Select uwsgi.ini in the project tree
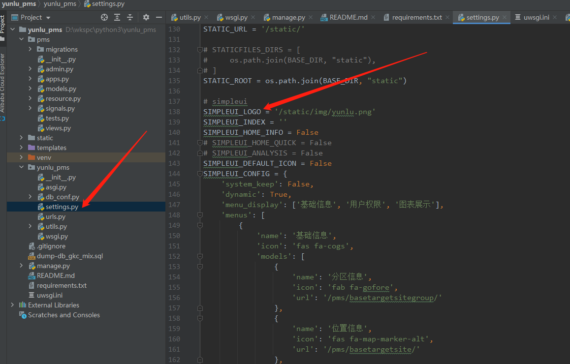 tap(49, 295)
